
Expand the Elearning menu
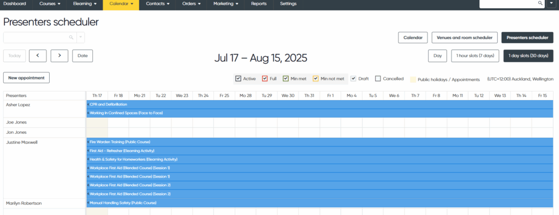[85, 4]
